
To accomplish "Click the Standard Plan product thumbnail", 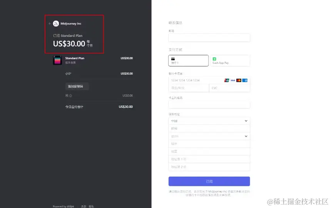I will [x=57, y=60].
